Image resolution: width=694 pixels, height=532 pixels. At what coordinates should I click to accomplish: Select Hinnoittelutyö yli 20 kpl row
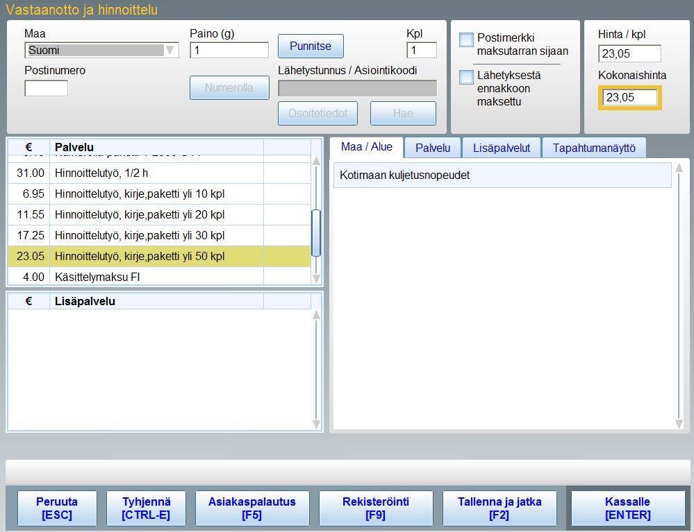click(159, 215)
